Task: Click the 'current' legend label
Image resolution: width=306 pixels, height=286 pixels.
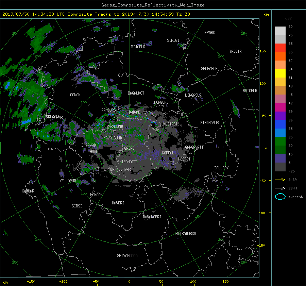Action: pos(295,197)
